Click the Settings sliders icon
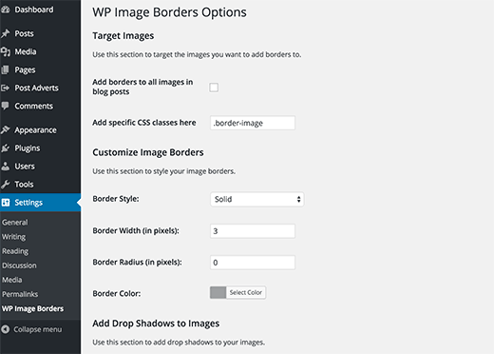 pos(5,203)
